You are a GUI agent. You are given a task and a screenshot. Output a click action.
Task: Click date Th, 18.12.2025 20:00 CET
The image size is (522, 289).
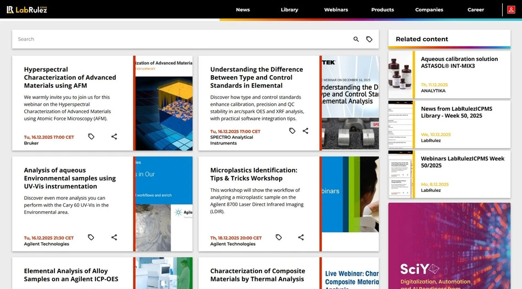(236, 238)
